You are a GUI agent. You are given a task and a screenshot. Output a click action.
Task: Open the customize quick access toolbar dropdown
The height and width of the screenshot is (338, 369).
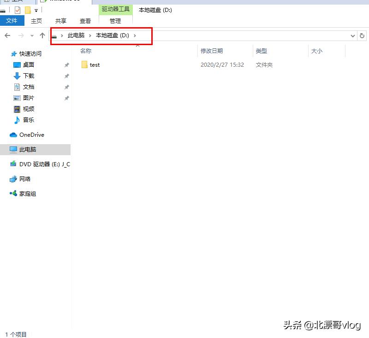36,11
